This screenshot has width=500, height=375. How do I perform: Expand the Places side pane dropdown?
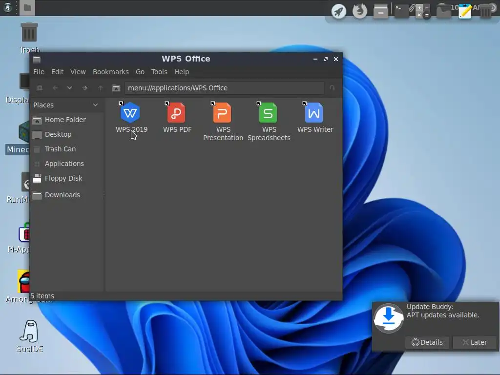click(x=95, y=105)
